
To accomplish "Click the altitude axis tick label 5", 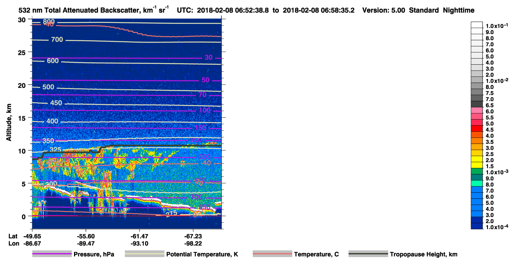I will [x=24, y=183].
